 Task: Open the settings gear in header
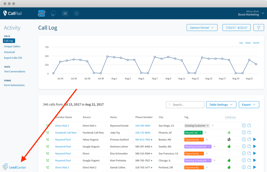point(76,13)
